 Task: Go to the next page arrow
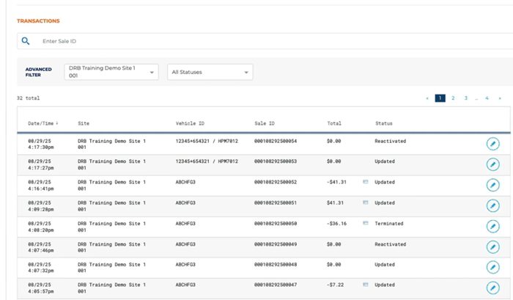coord(500,98)
